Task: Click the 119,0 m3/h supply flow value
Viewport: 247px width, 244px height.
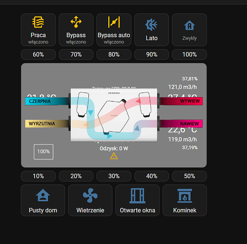Action: coord(183,140)
